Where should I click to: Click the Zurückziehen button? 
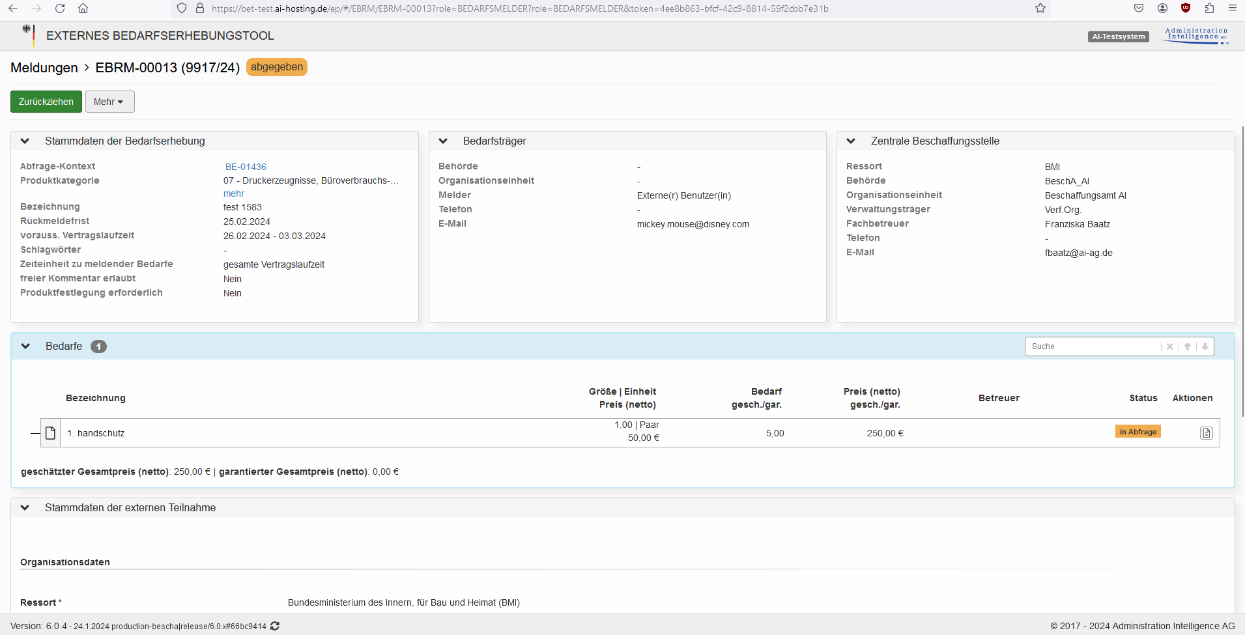[x=46, y=102]
